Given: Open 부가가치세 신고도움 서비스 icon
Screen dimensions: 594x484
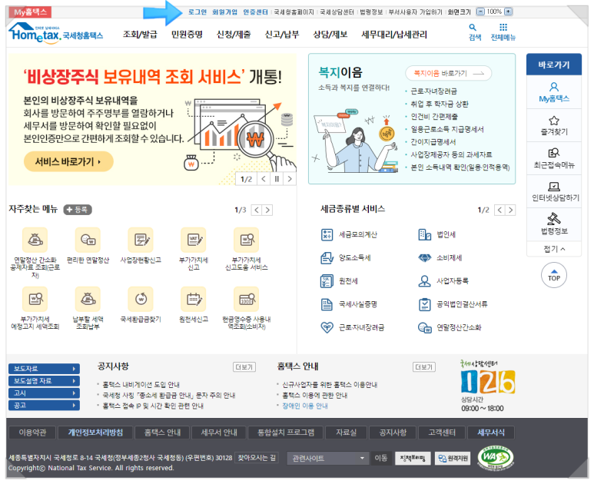Looking at the screenshot, I should (x=246, y=240).
